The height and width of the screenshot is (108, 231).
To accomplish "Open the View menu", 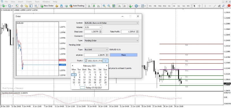I will coord(13,2).
